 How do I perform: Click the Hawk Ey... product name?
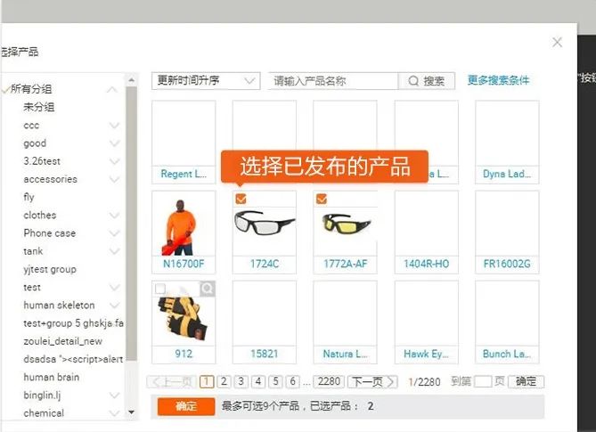(427, 355)
